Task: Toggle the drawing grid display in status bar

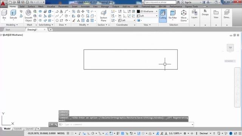Action: pos(68,133)
